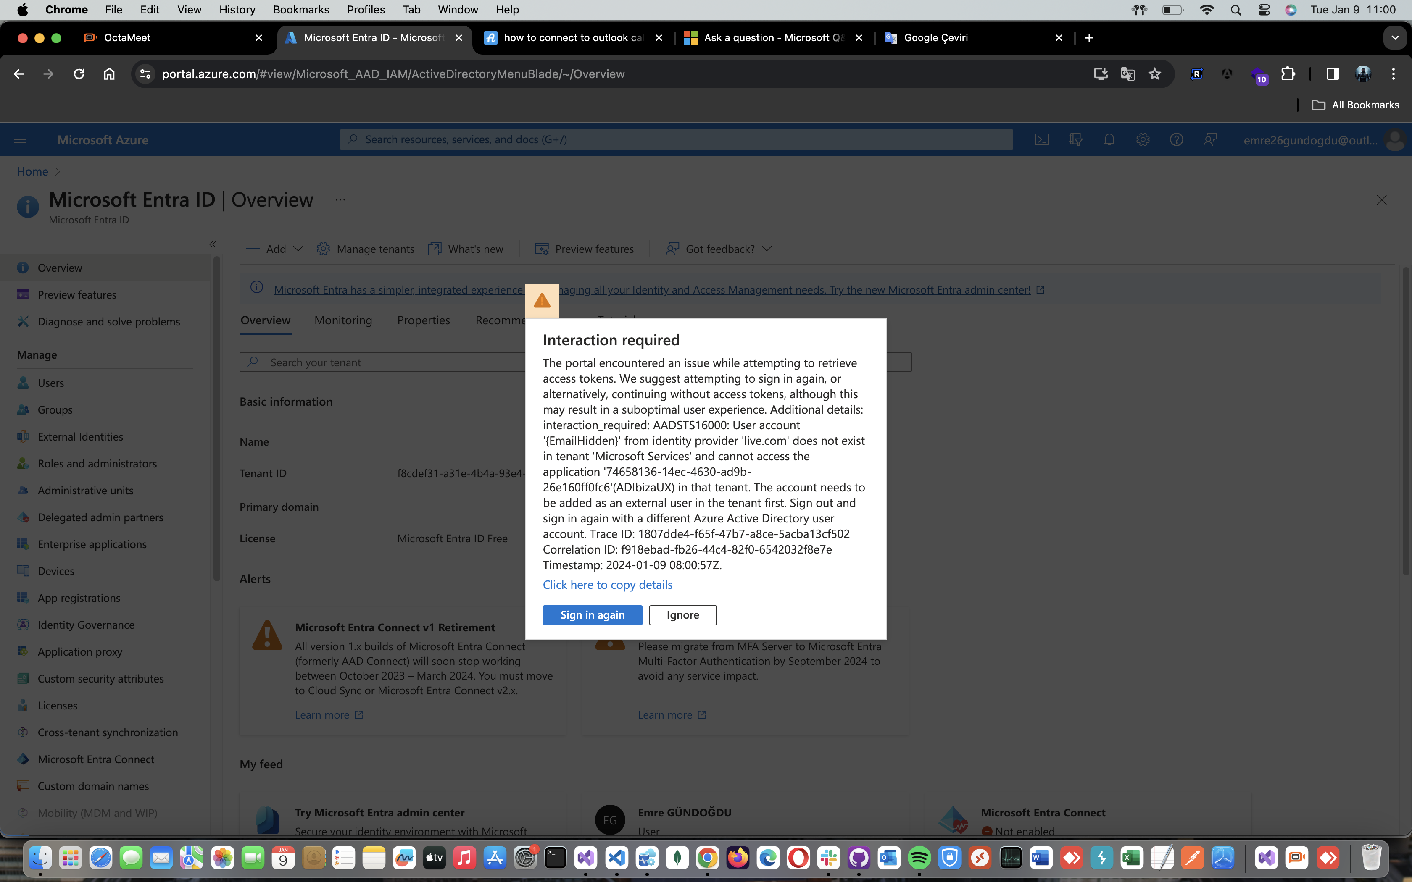Switch to the Monitoring tab
This screenshot has height=882, width=1412.
click(343, 320)
